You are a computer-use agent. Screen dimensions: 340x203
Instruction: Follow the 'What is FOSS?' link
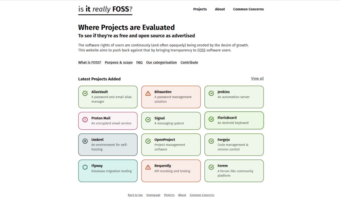pos(90,62)
